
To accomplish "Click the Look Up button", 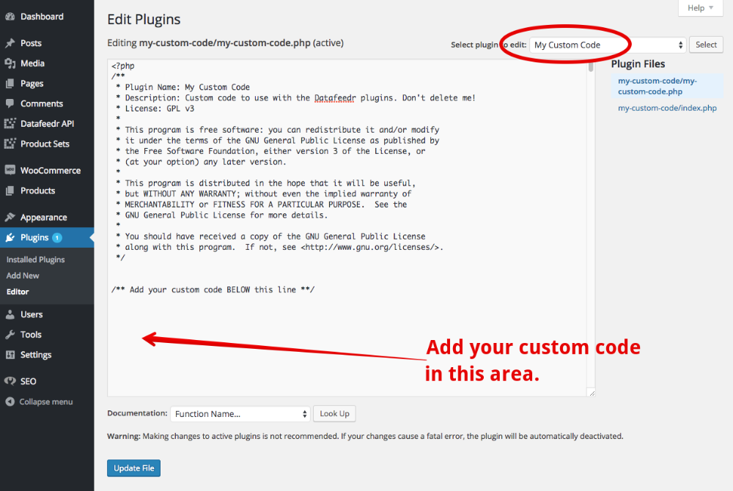I will coord(334,413).
